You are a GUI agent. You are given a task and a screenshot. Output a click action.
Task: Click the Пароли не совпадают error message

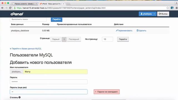pyautogui.click(x=107, y=92)
